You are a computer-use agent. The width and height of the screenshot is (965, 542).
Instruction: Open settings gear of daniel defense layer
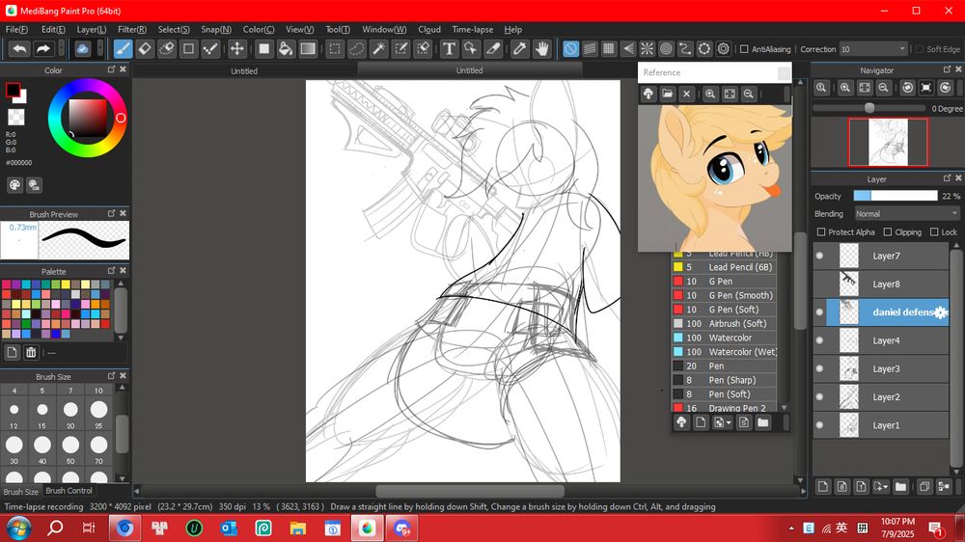(940, 312)
